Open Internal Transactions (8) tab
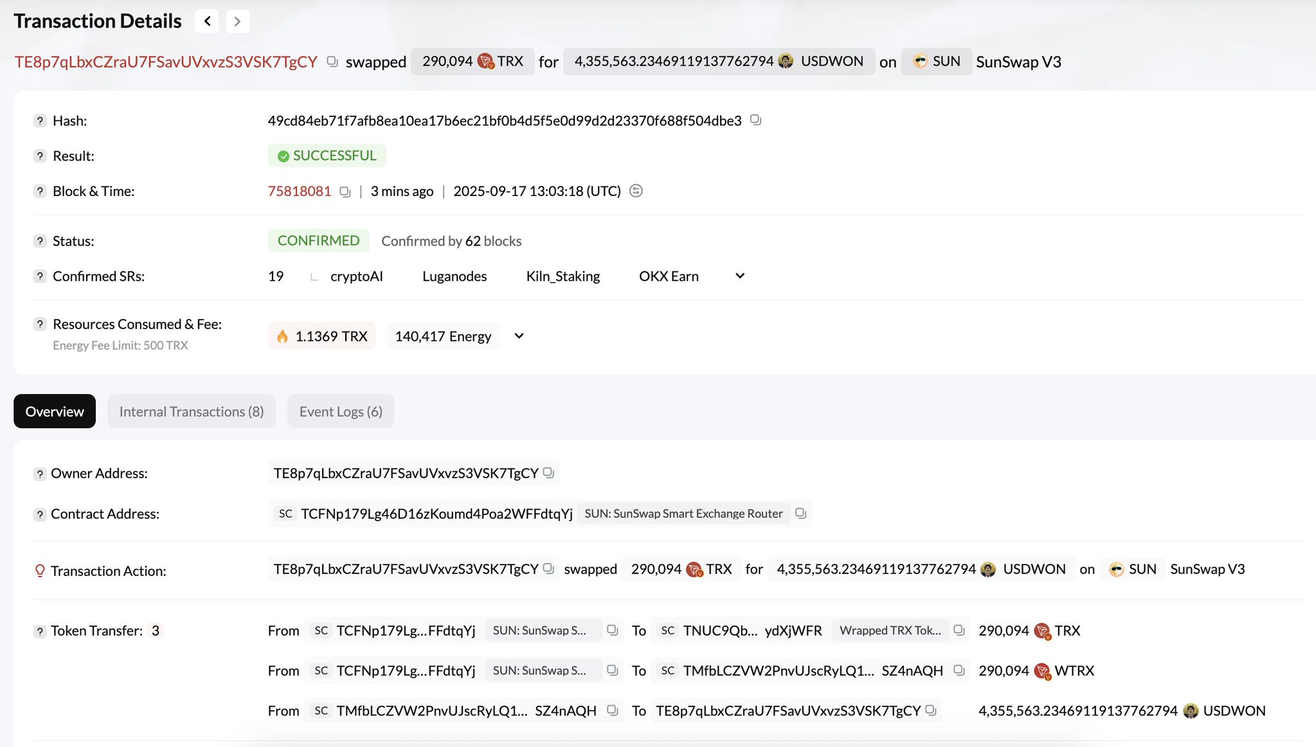 (192, 411)
